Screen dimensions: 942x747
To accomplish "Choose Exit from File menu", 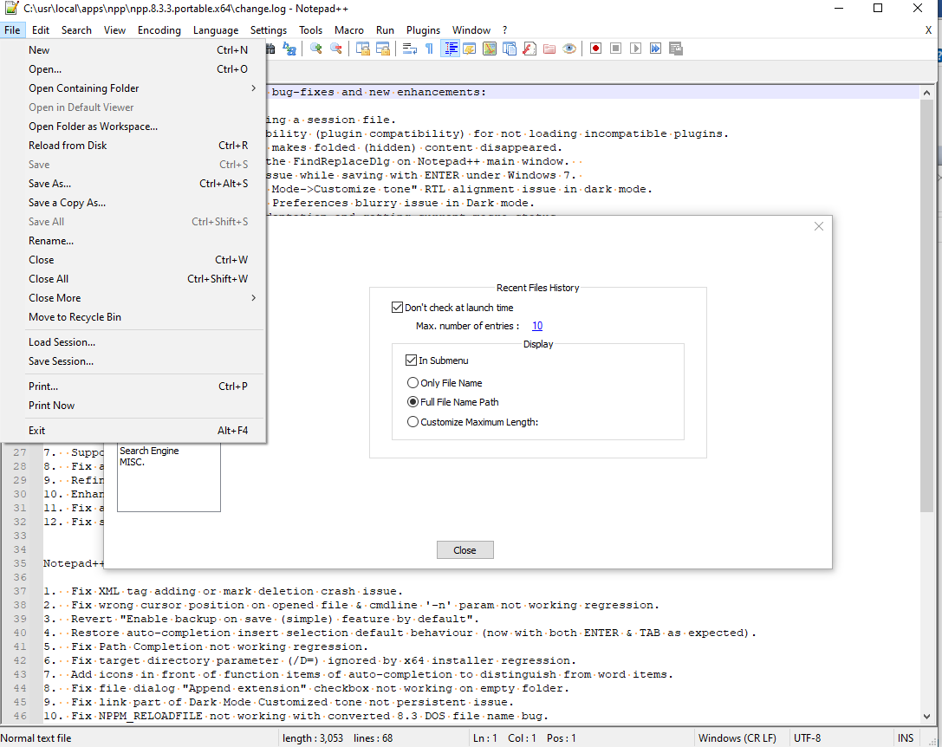I will tap(133, 431).
